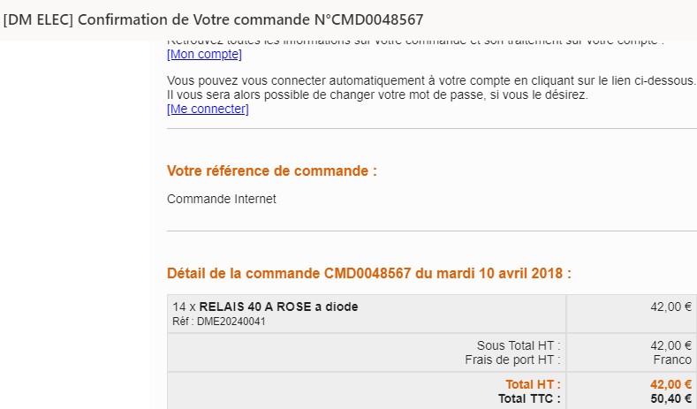Click the line about changing your password
Screen dimensions: 697x409
coord(377,95)
